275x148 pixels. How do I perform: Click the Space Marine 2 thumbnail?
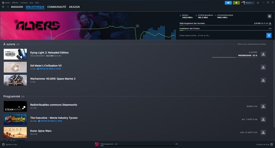point(15,80)
